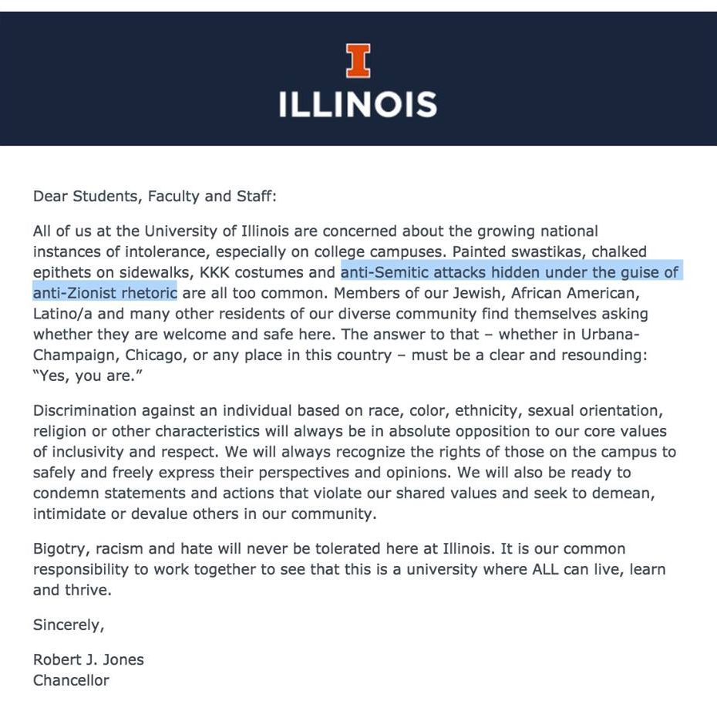
Task: Click 'intimidate or devalue others in our community'
Action: point(203,514)
